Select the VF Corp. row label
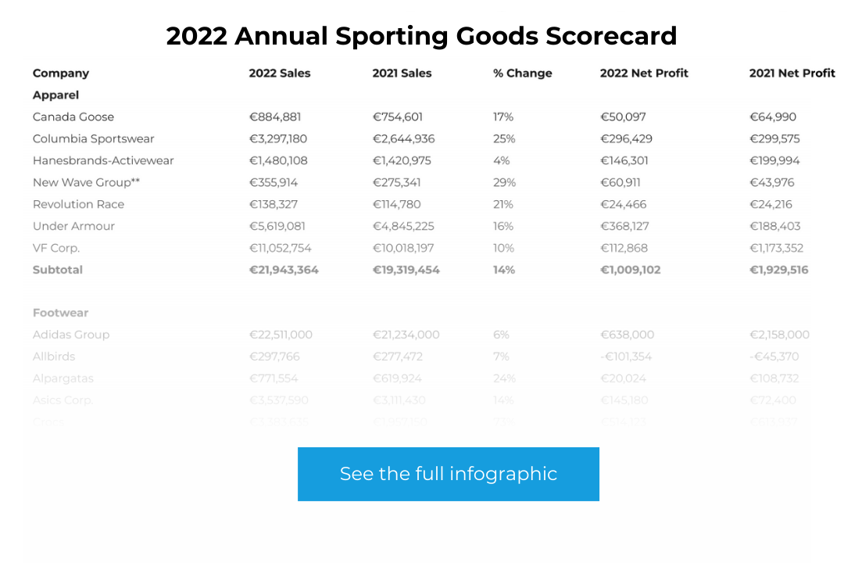Viewport: 844px width, 563px height. (55, 248)
